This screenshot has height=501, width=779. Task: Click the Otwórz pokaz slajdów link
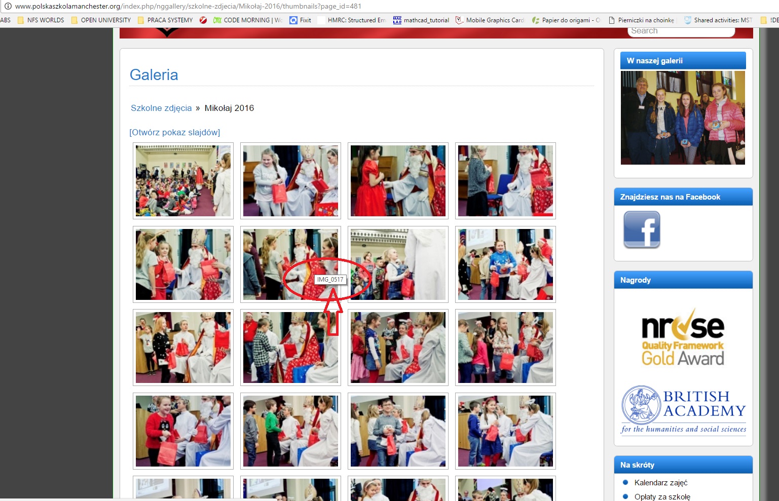point(175,132)
